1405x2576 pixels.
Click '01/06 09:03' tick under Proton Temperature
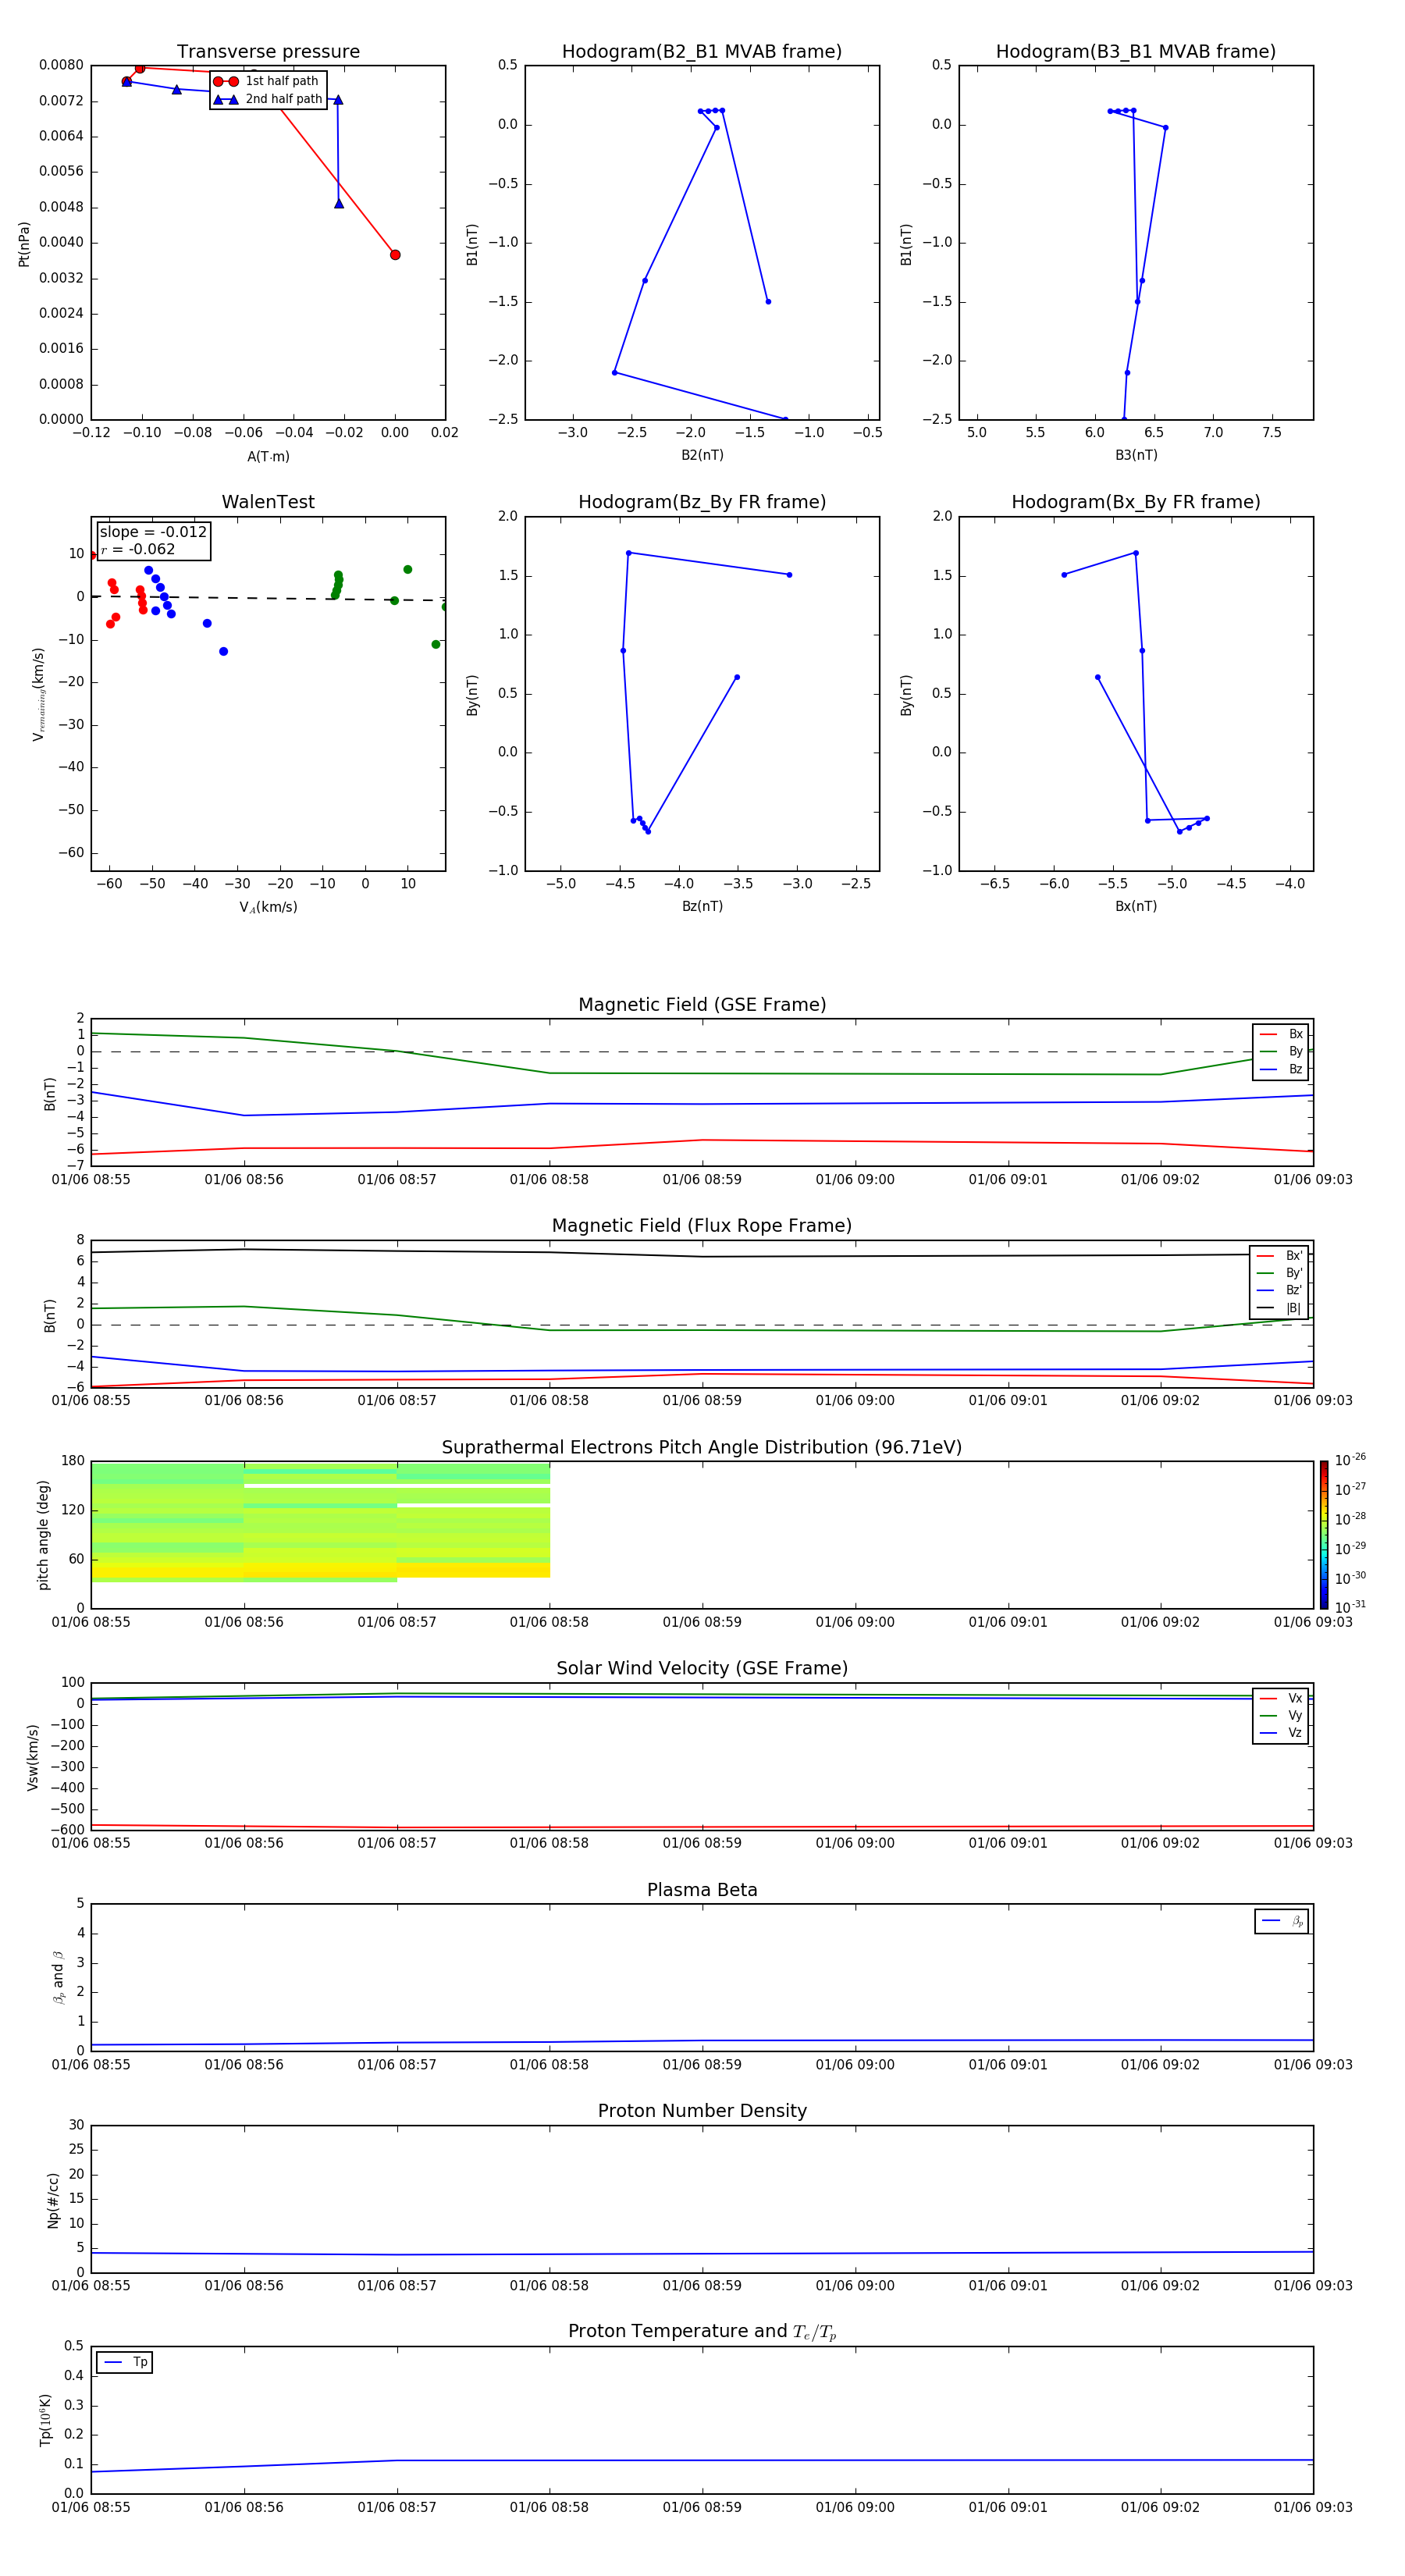(1313, 2507)
